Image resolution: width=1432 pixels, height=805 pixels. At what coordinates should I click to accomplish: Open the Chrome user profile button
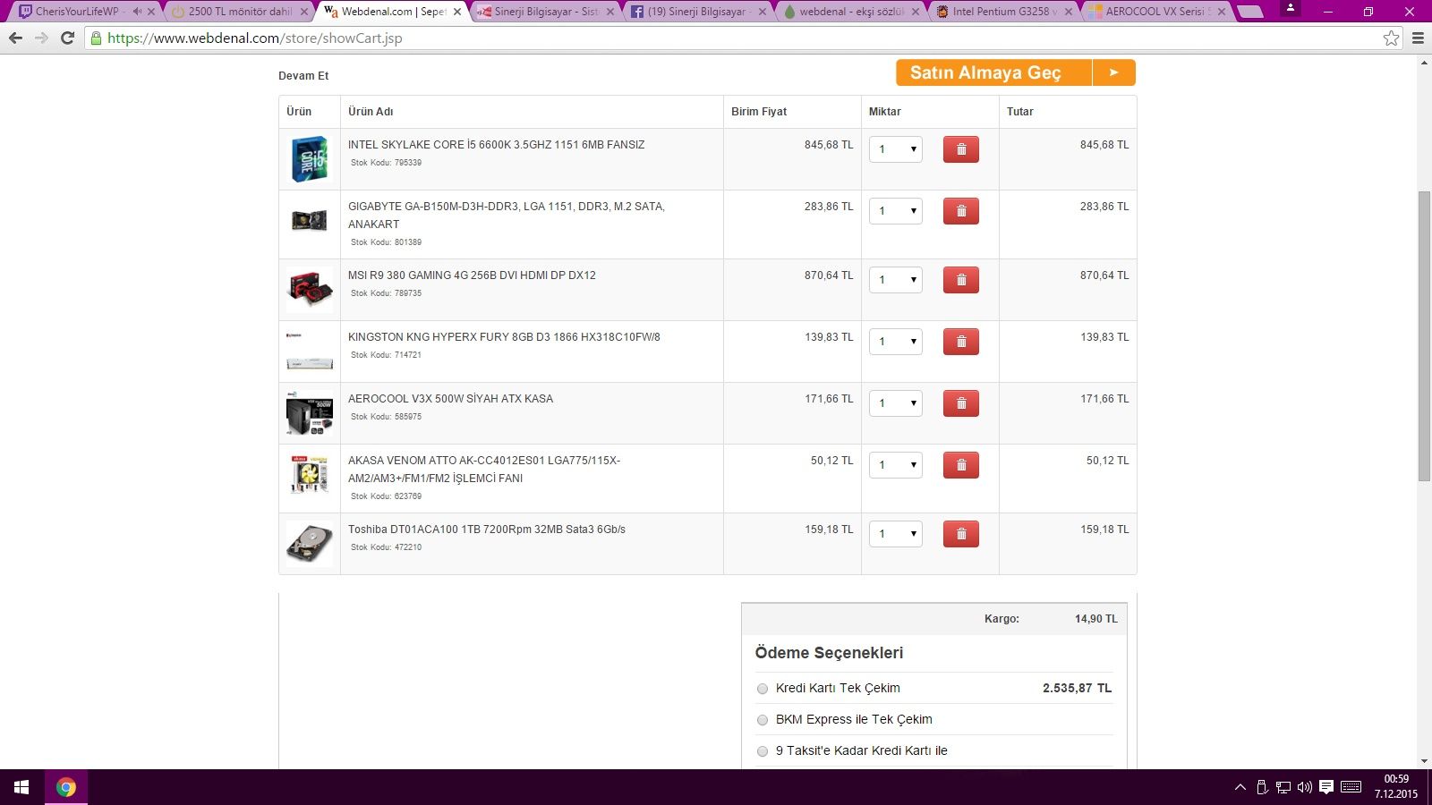point(1291,8)
